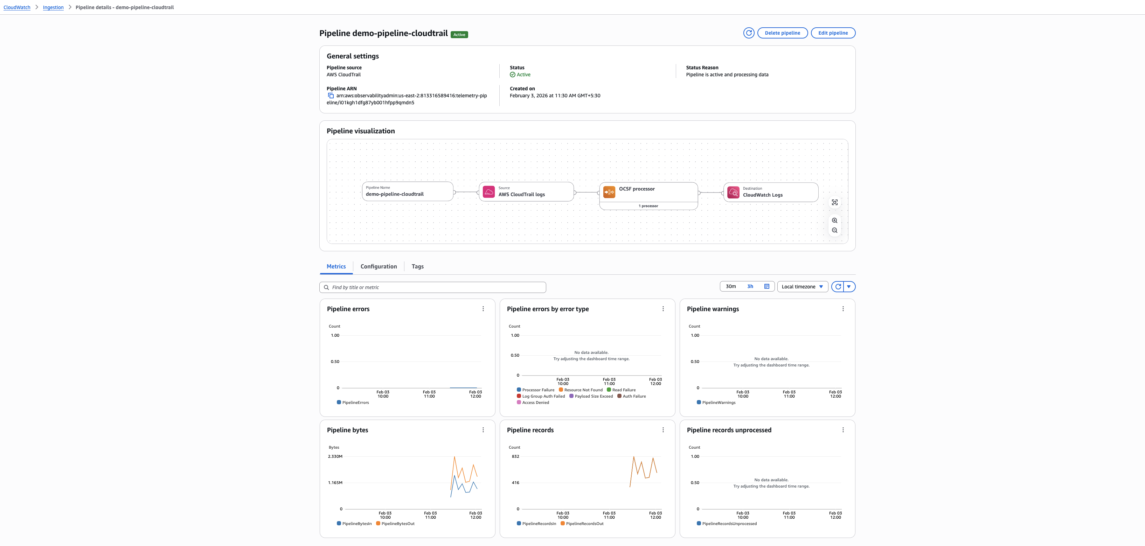The image size is (1145, 546).
Task: Open Pipeline warnings widget actions menu
Action: pyautogui.click(x=843, y=309)
